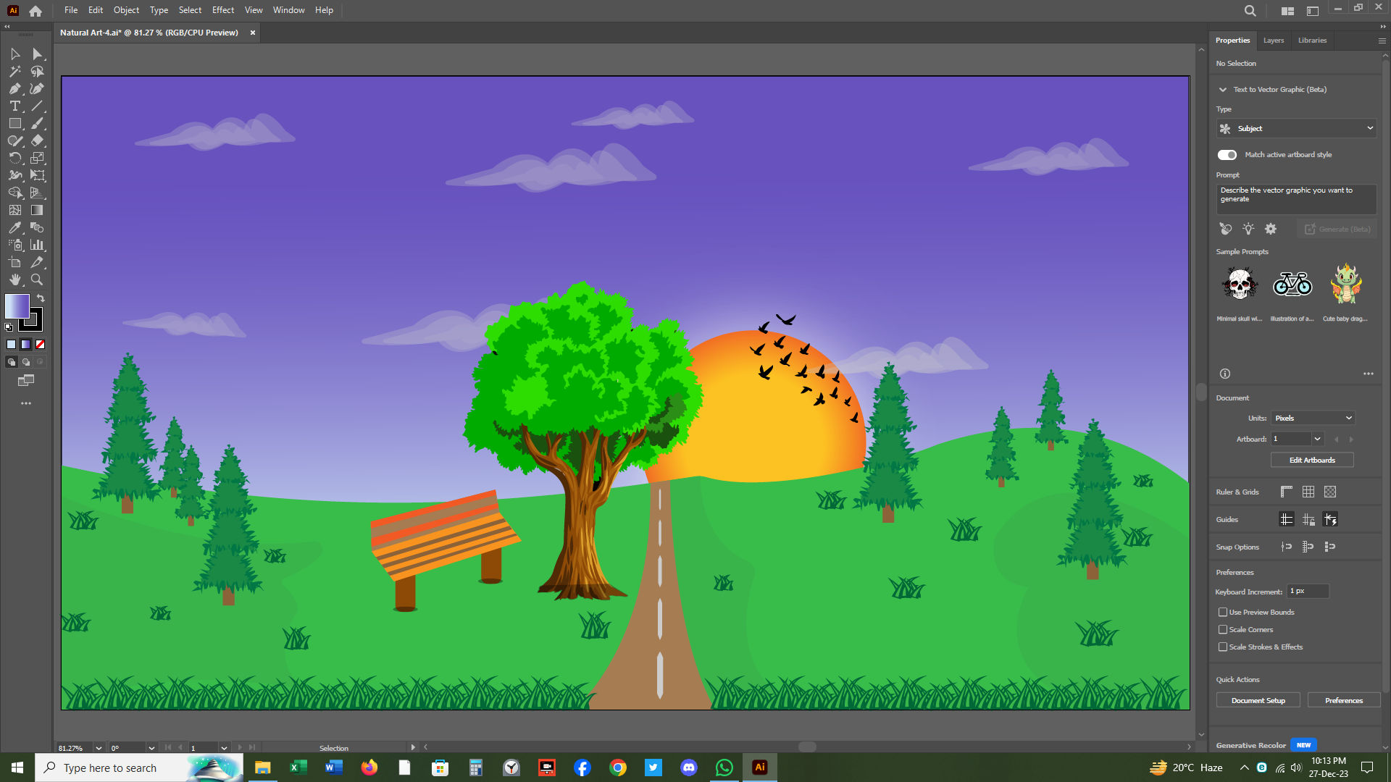Toggle Show Grid icon
The height and width of the screenshot is (782, 1391).
click(x=1308, y=492)
